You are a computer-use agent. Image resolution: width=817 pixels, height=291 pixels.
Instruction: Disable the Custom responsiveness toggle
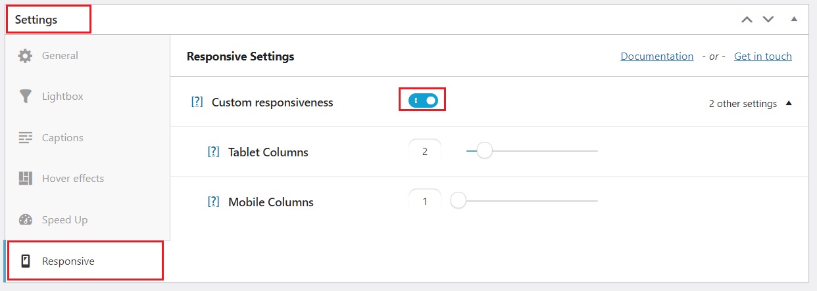click(423, 101)
